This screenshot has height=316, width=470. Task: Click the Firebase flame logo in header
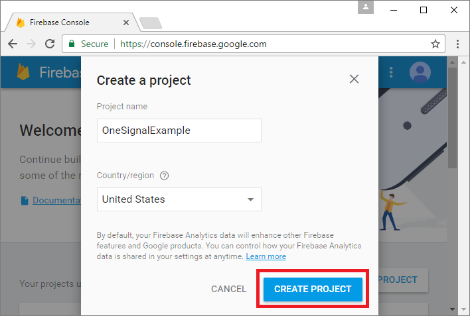(x=23, y=72)
